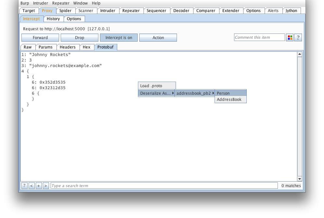This screenshot has height=218, width=324.
Task: Show the Headers request view
Action: pyautogui.click(x=68, y=47)
